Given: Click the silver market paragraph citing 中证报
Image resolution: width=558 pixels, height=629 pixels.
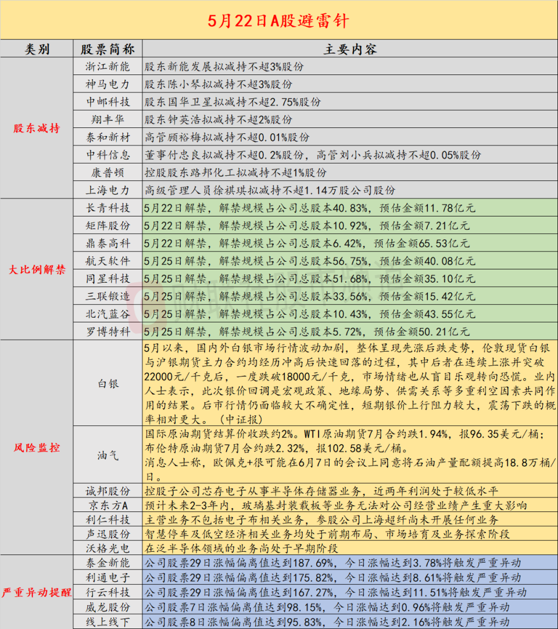Looking at the screenshot, I should (350, 383).
